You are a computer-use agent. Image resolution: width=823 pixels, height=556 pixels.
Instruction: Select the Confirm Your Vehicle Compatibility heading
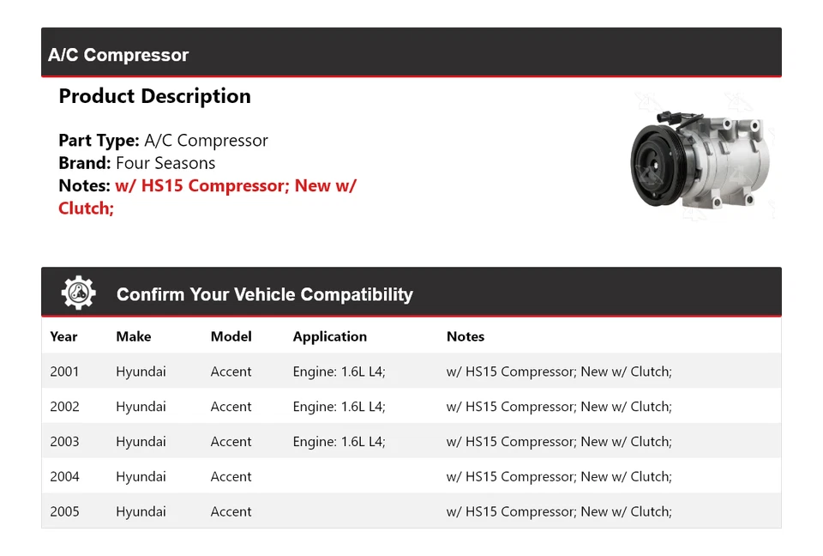click(x=265, y=294)
